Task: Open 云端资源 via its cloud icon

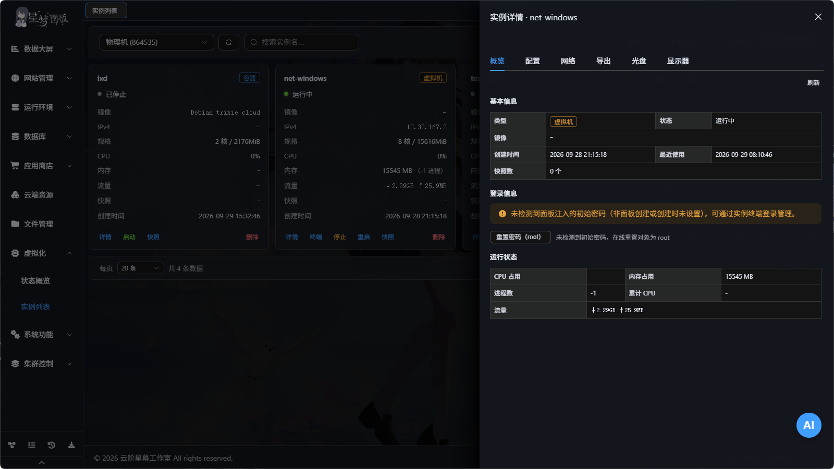Action: pos(15,194)
